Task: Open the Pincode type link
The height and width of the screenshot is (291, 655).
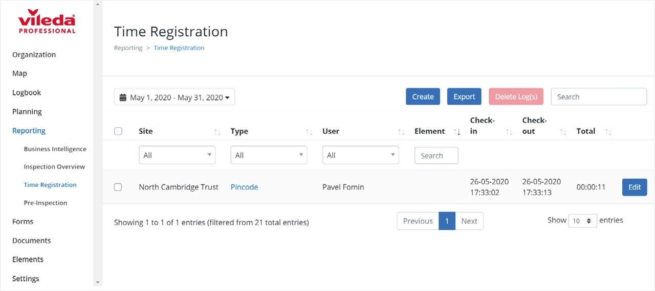Action: pyautogui.click(x=244, y=187)
